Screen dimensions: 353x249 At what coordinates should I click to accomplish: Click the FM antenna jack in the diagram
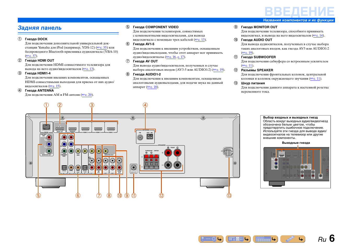click(x=140, y=137)
